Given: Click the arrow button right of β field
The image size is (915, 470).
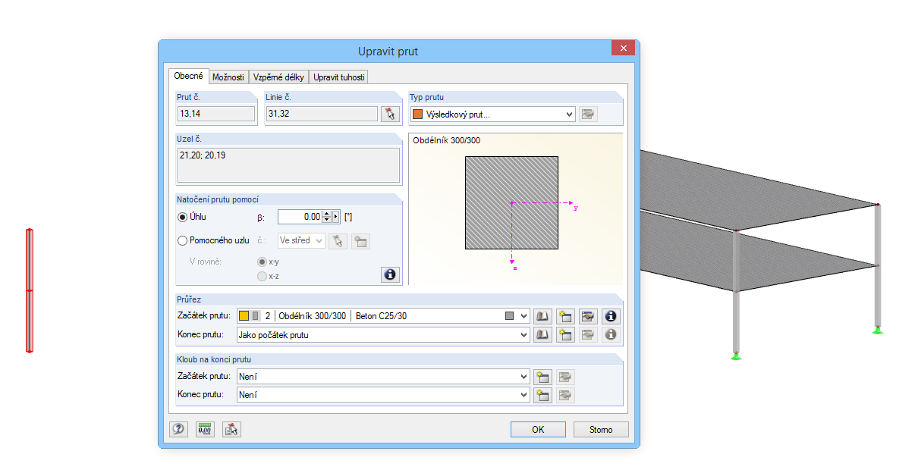Looking at the screenshot, I should (x=336, y=217).
